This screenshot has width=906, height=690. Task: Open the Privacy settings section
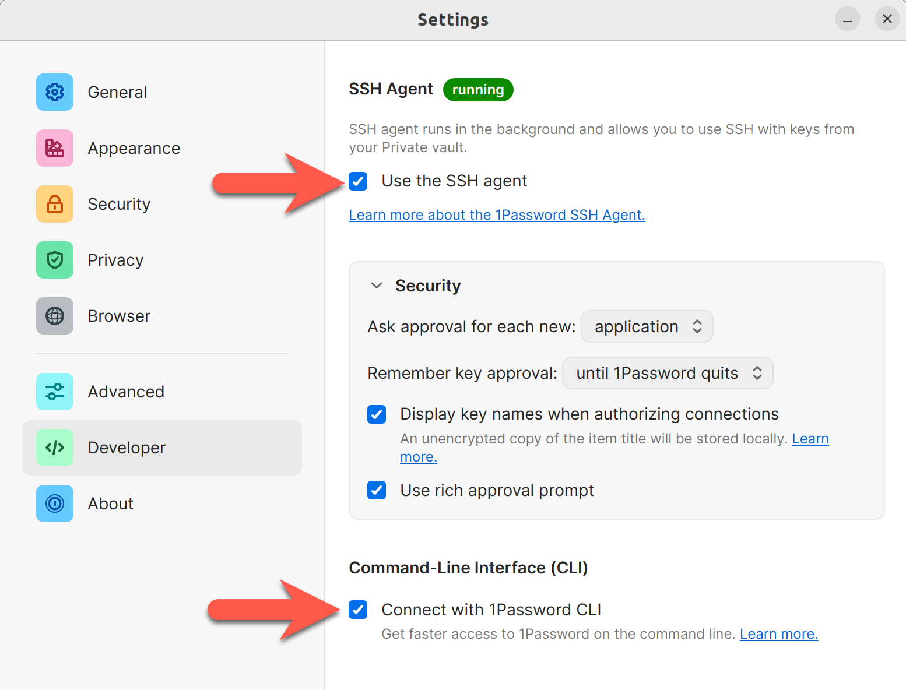(x=162, y=260)
